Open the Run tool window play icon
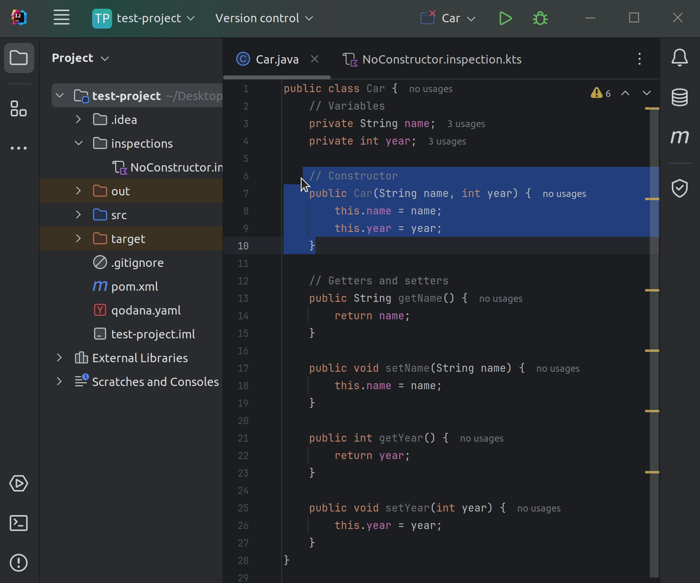 pyautogui.click(x=18, y=484)
